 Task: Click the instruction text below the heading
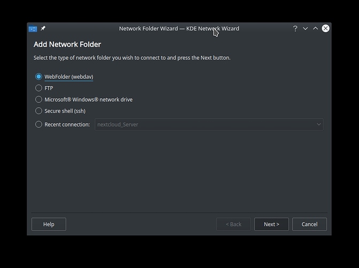point(132,58)
